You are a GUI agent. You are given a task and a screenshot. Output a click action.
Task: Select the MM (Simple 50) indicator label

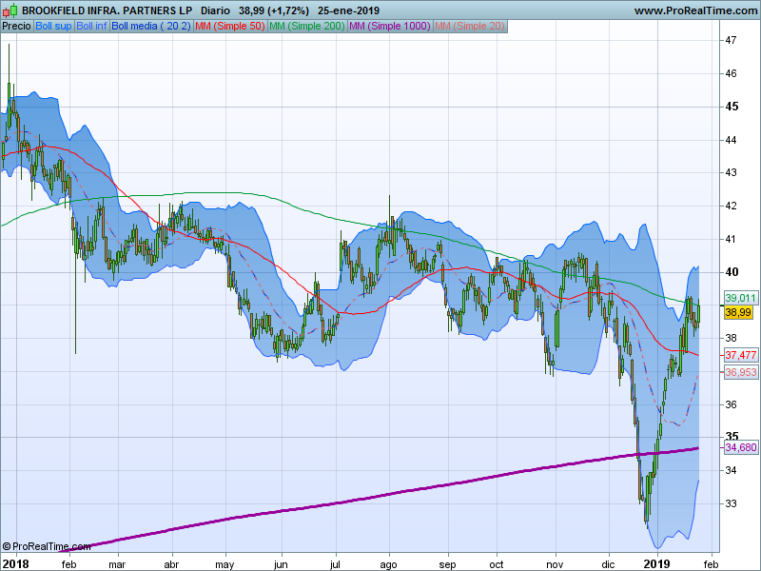coord(229,27)
